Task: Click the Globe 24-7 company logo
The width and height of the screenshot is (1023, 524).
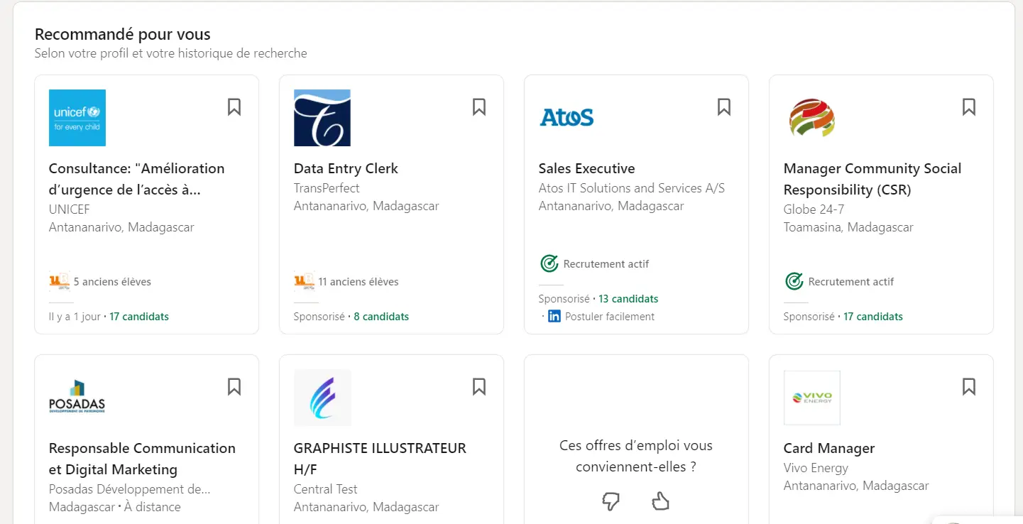Action: [x=812, y=118]
